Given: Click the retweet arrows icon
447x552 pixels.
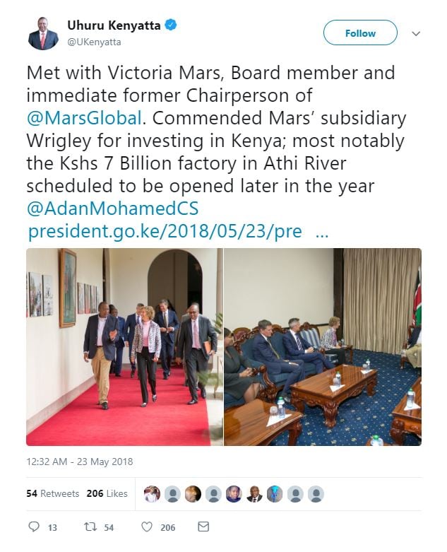Looking at the screenshot, I should pyautogui.click(x=90, y=527).
